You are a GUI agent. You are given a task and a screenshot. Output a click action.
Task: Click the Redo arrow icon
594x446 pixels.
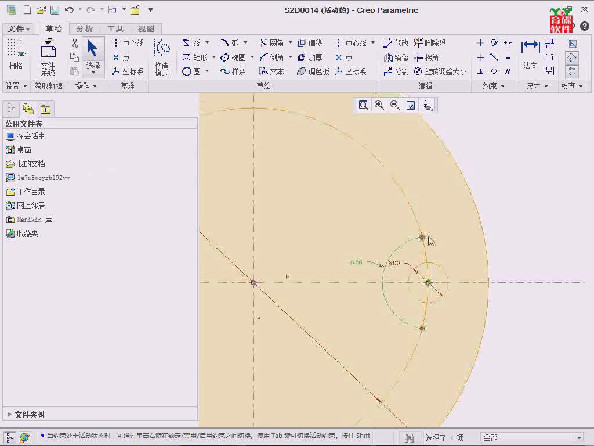pyautogui.click(x=90, y=10)
